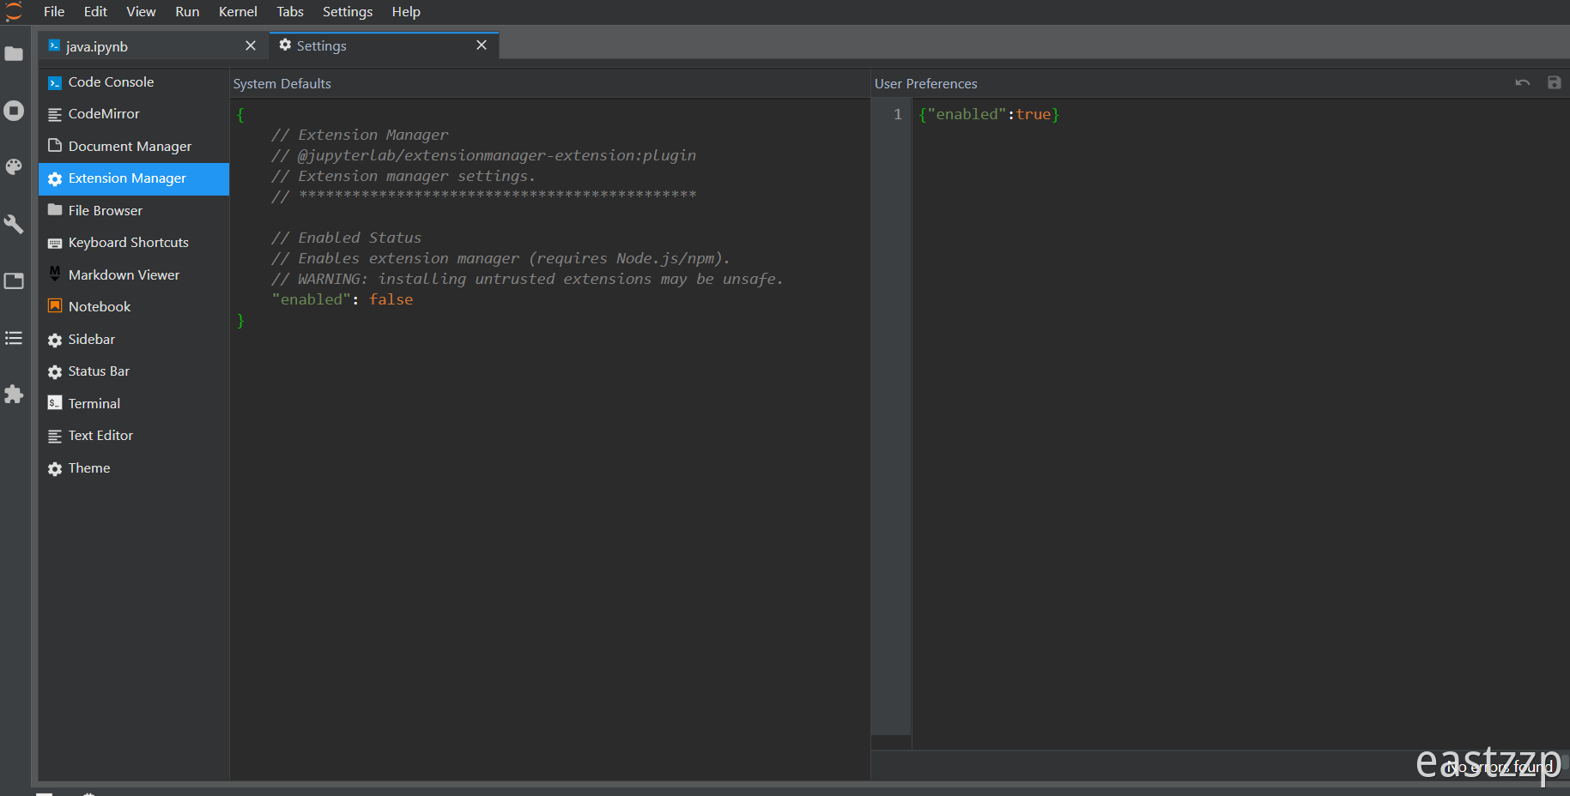Open the Run menu

click(187, 11)
